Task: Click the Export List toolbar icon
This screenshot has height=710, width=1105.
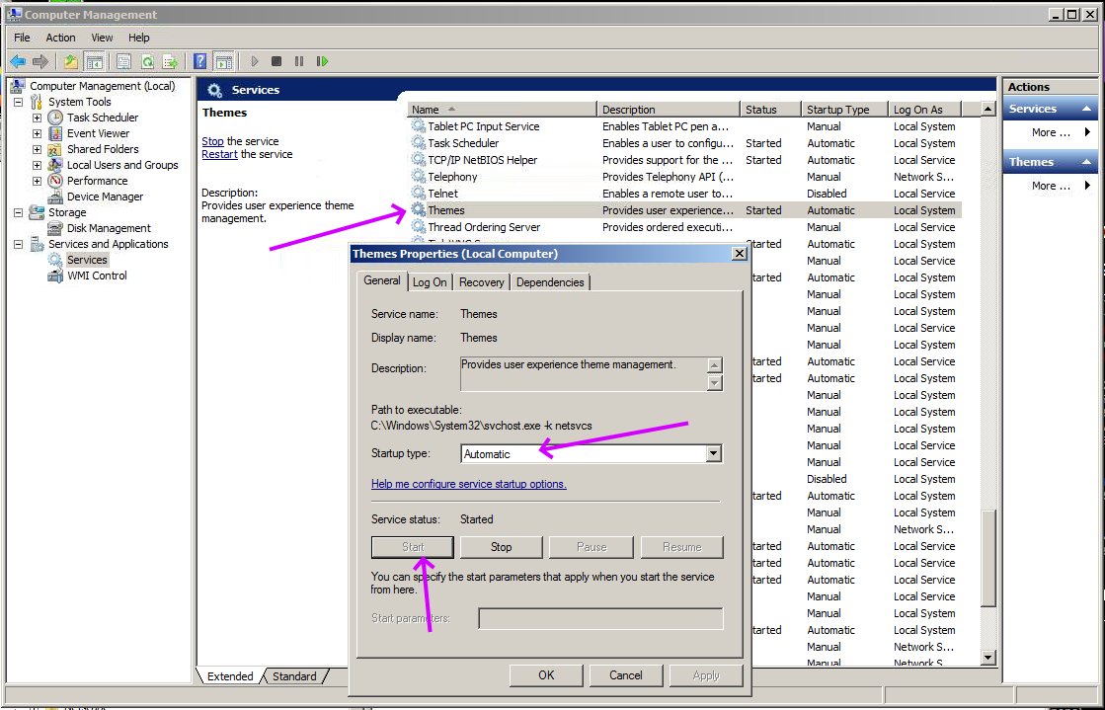Action: click(x=170, y=61)
